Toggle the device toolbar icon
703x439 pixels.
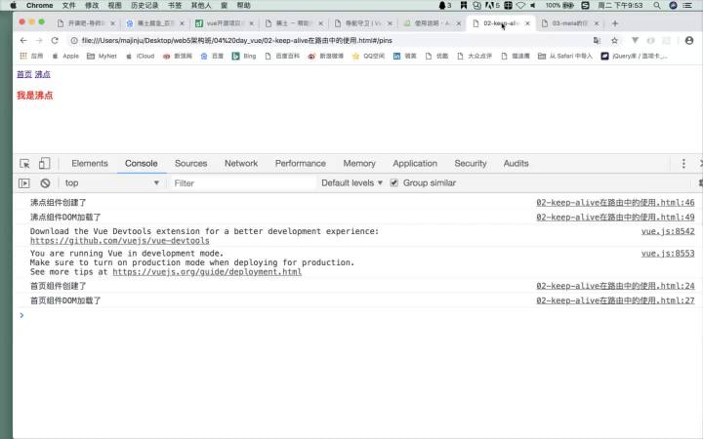pos(44,164)
